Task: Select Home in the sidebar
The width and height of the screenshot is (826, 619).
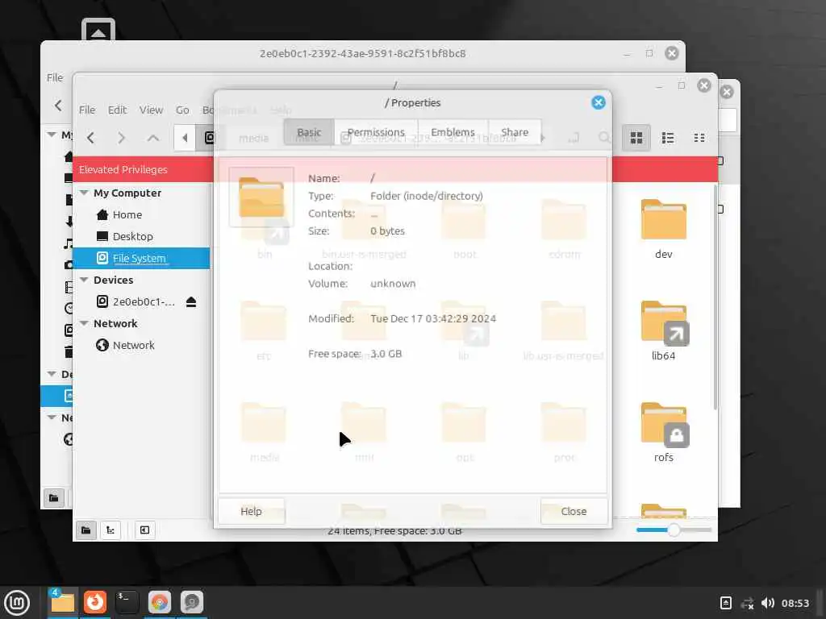Action: coord(141,214)
